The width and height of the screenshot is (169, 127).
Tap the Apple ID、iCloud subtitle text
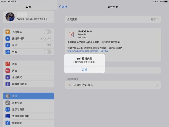pos(32,19)
